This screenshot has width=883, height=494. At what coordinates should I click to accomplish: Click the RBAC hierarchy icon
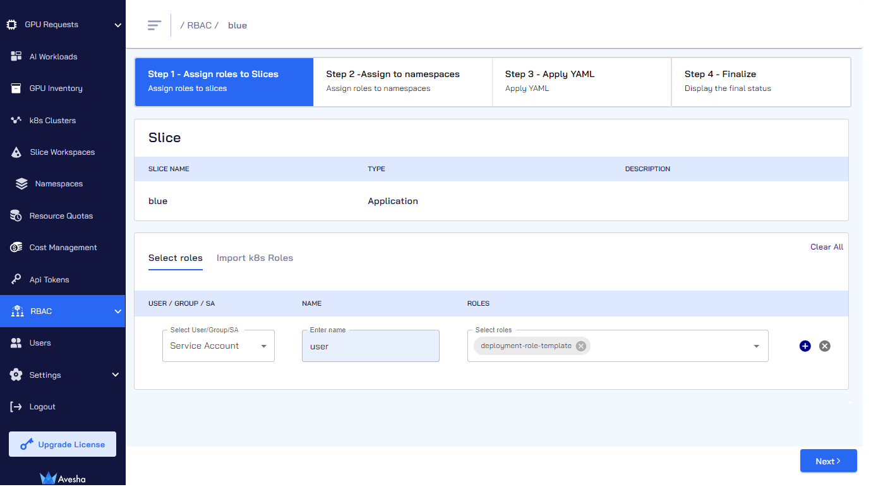(18, 311)
